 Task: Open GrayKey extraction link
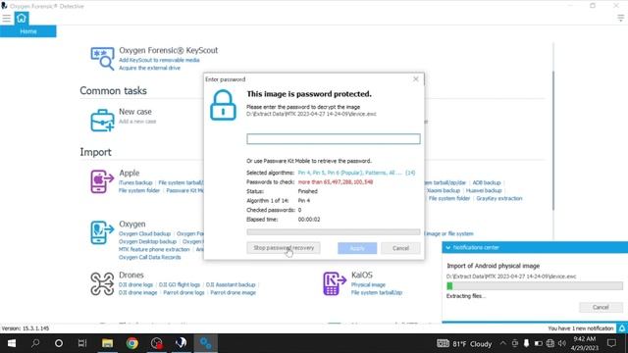[x=499, y=198]
